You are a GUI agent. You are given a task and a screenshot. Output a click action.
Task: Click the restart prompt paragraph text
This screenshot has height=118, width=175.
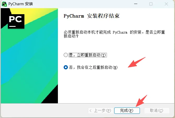pyautogui.click(x=114, y=34)
